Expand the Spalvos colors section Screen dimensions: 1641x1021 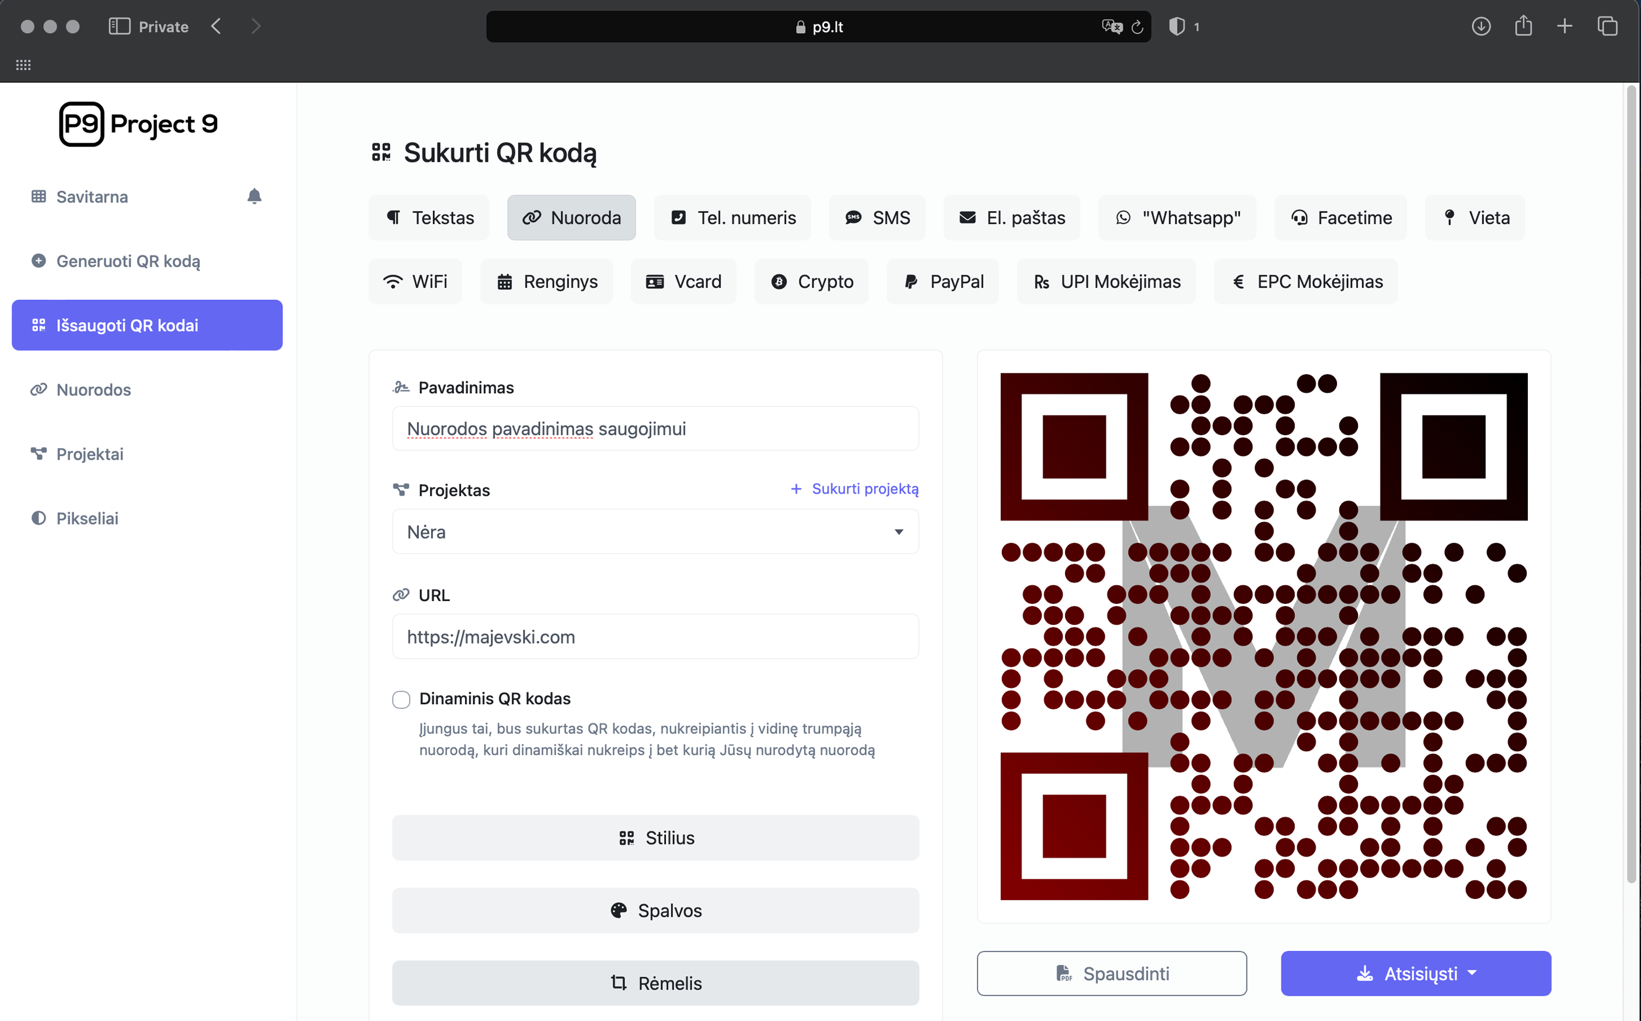coord(655,910)
